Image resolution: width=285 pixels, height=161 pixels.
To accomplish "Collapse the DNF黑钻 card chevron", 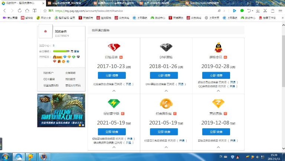I will point(166,91).
